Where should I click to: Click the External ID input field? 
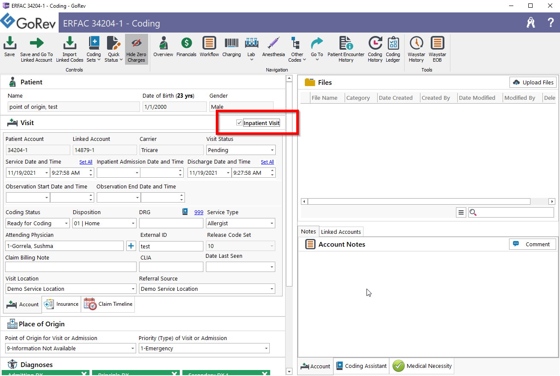[171, 246]
